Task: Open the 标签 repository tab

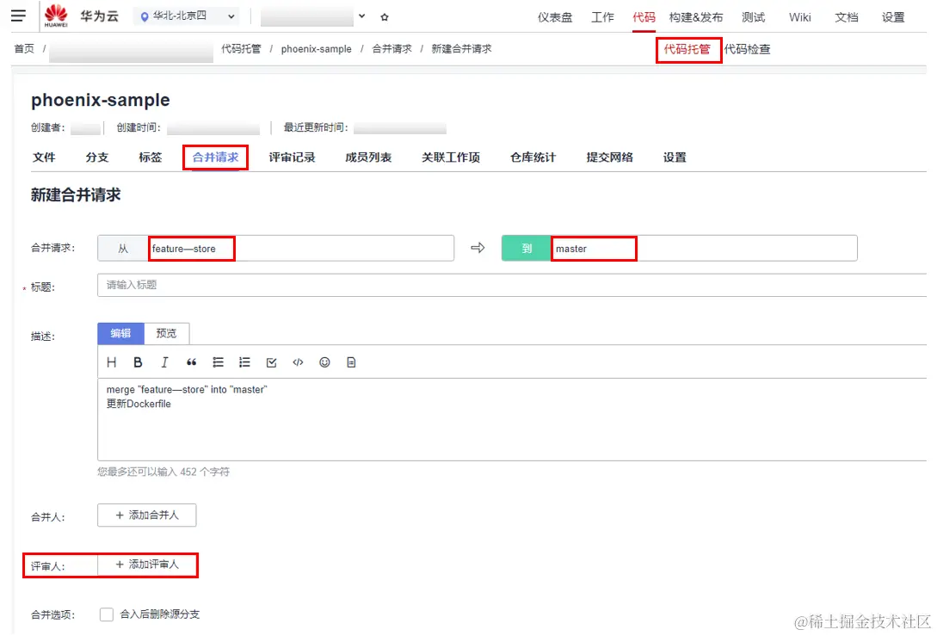Action: 150,157
